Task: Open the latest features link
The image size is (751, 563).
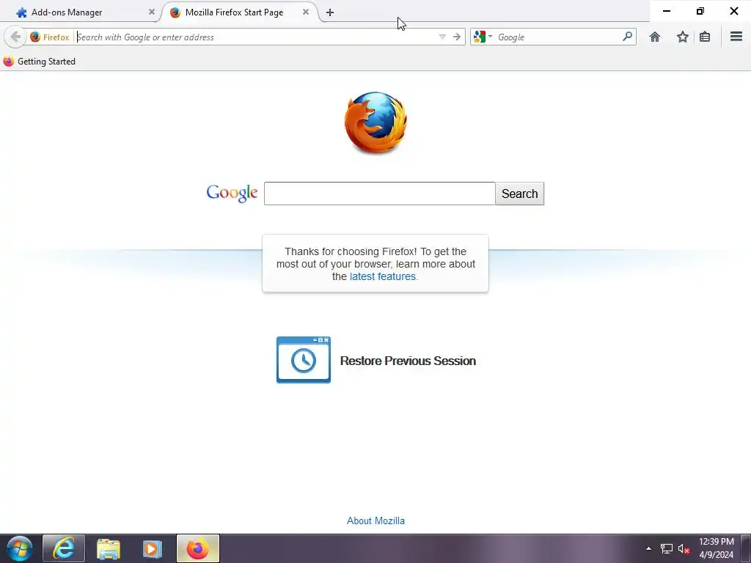Action: click(383, 276)
